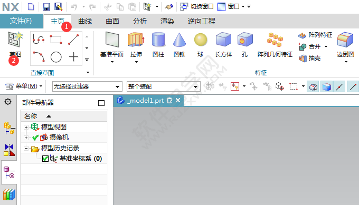Create a 圆锥 cone feature

click(x=179, y=40)
